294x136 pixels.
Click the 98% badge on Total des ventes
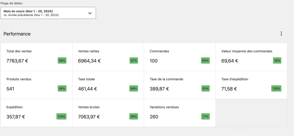point(62,61)
